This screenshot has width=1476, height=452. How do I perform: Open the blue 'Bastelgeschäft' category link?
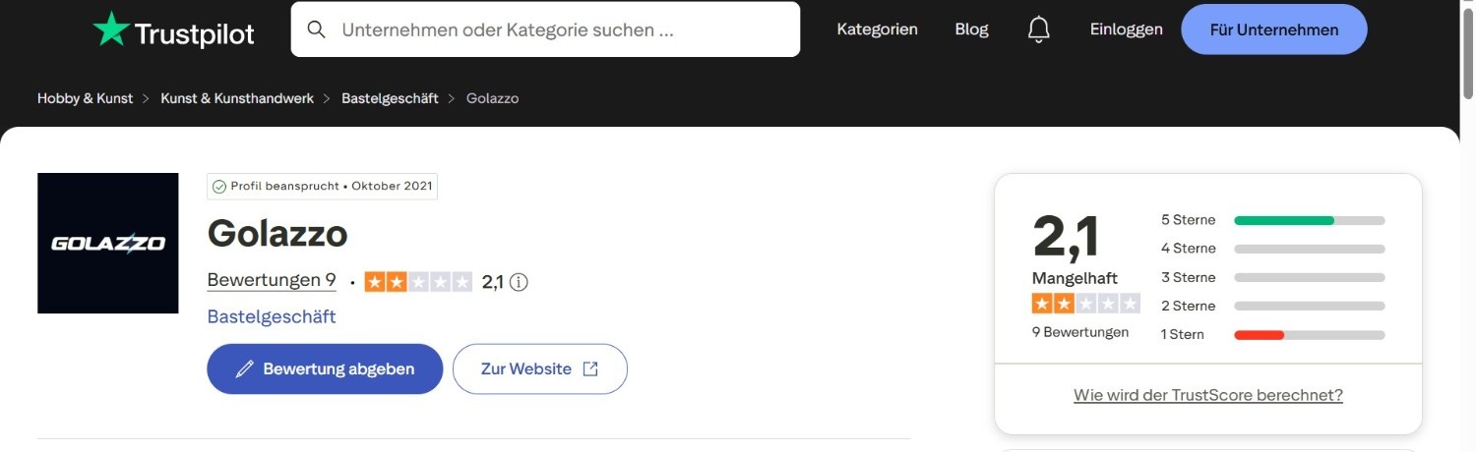272,316
